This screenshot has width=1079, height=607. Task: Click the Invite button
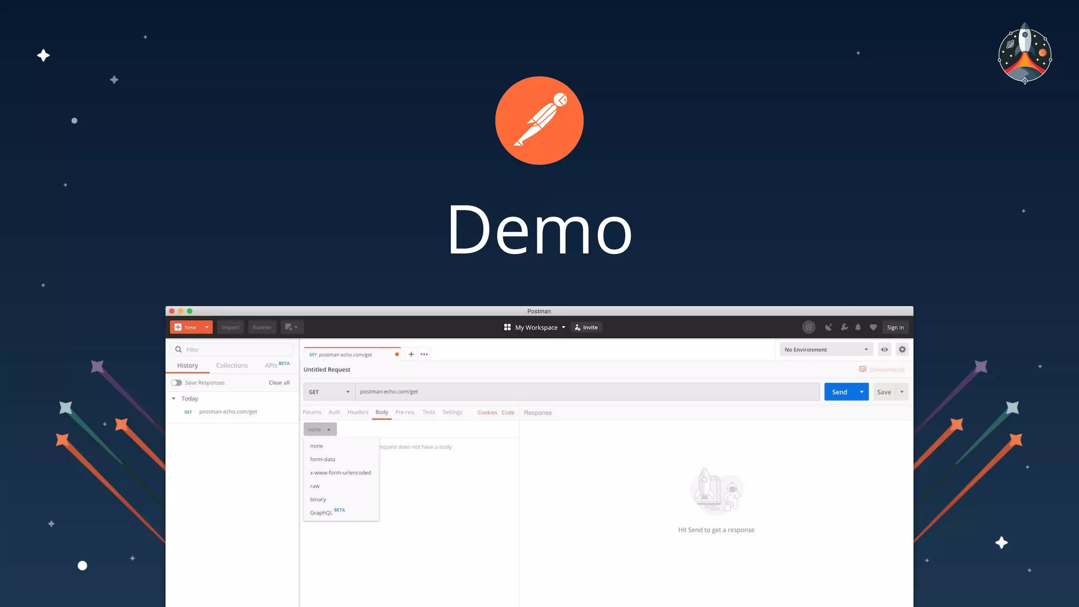[x=586, y=327]
